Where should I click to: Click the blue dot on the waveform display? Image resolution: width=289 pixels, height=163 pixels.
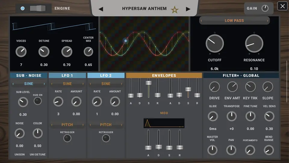coord(126,41)
